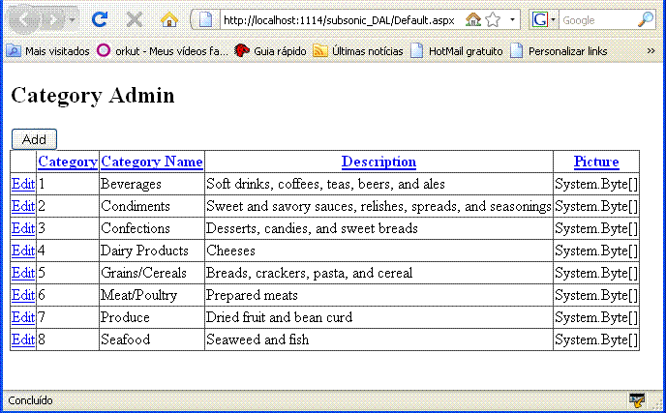This screenshot has height=413, width=666.
Task: Click the Add button
Action: (x=34, y=139)
